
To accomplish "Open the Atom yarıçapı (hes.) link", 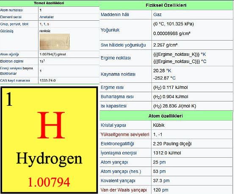I will [121, 172].
